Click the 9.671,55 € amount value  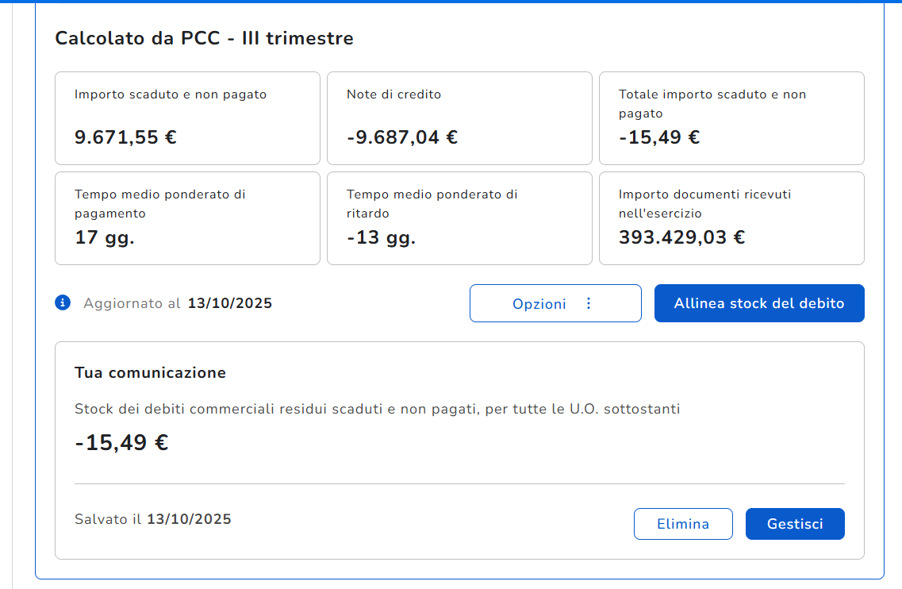point(125,137)
